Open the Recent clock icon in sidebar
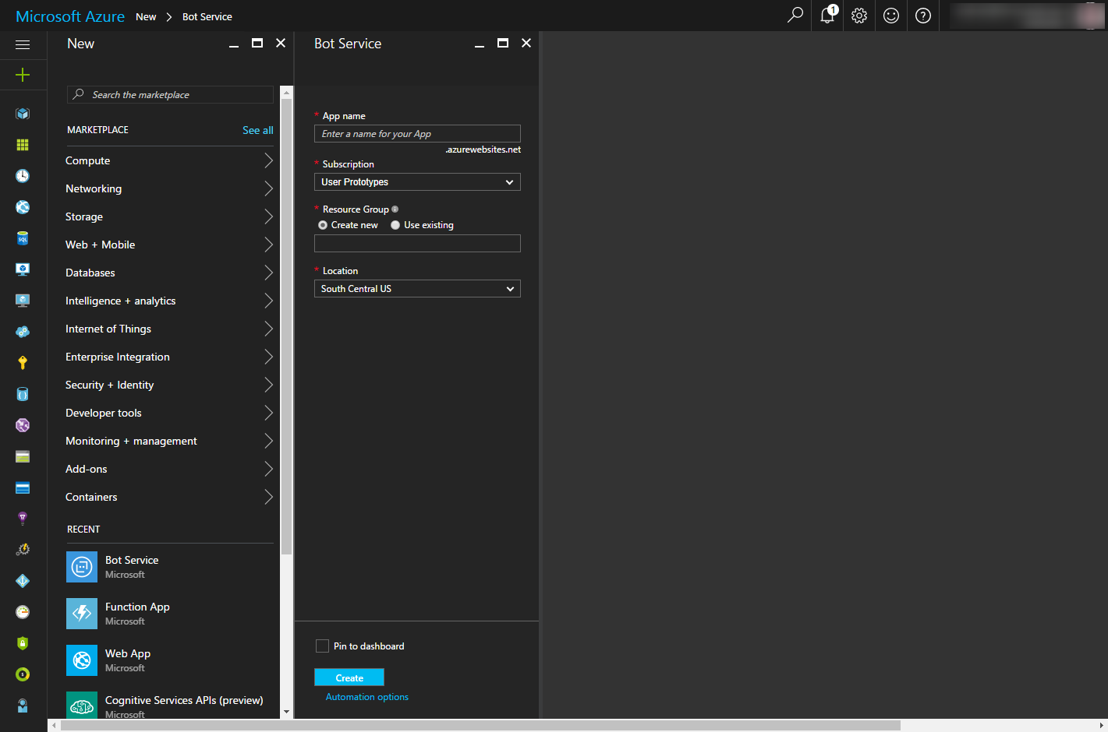 tap(23, 176)
